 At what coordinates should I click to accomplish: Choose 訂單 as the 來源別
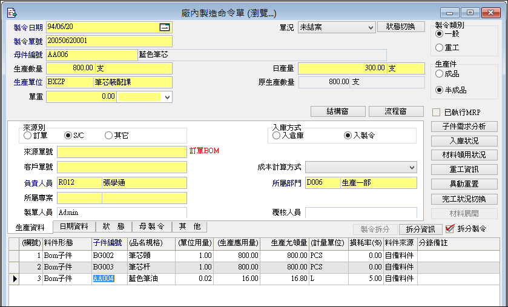(28, 136)
